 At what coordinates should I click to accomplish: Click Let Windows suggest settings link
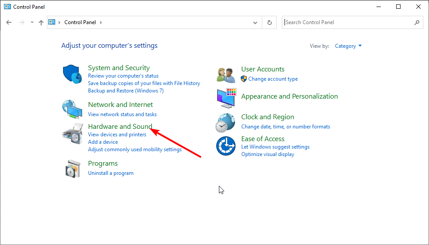tap(275, 147)
